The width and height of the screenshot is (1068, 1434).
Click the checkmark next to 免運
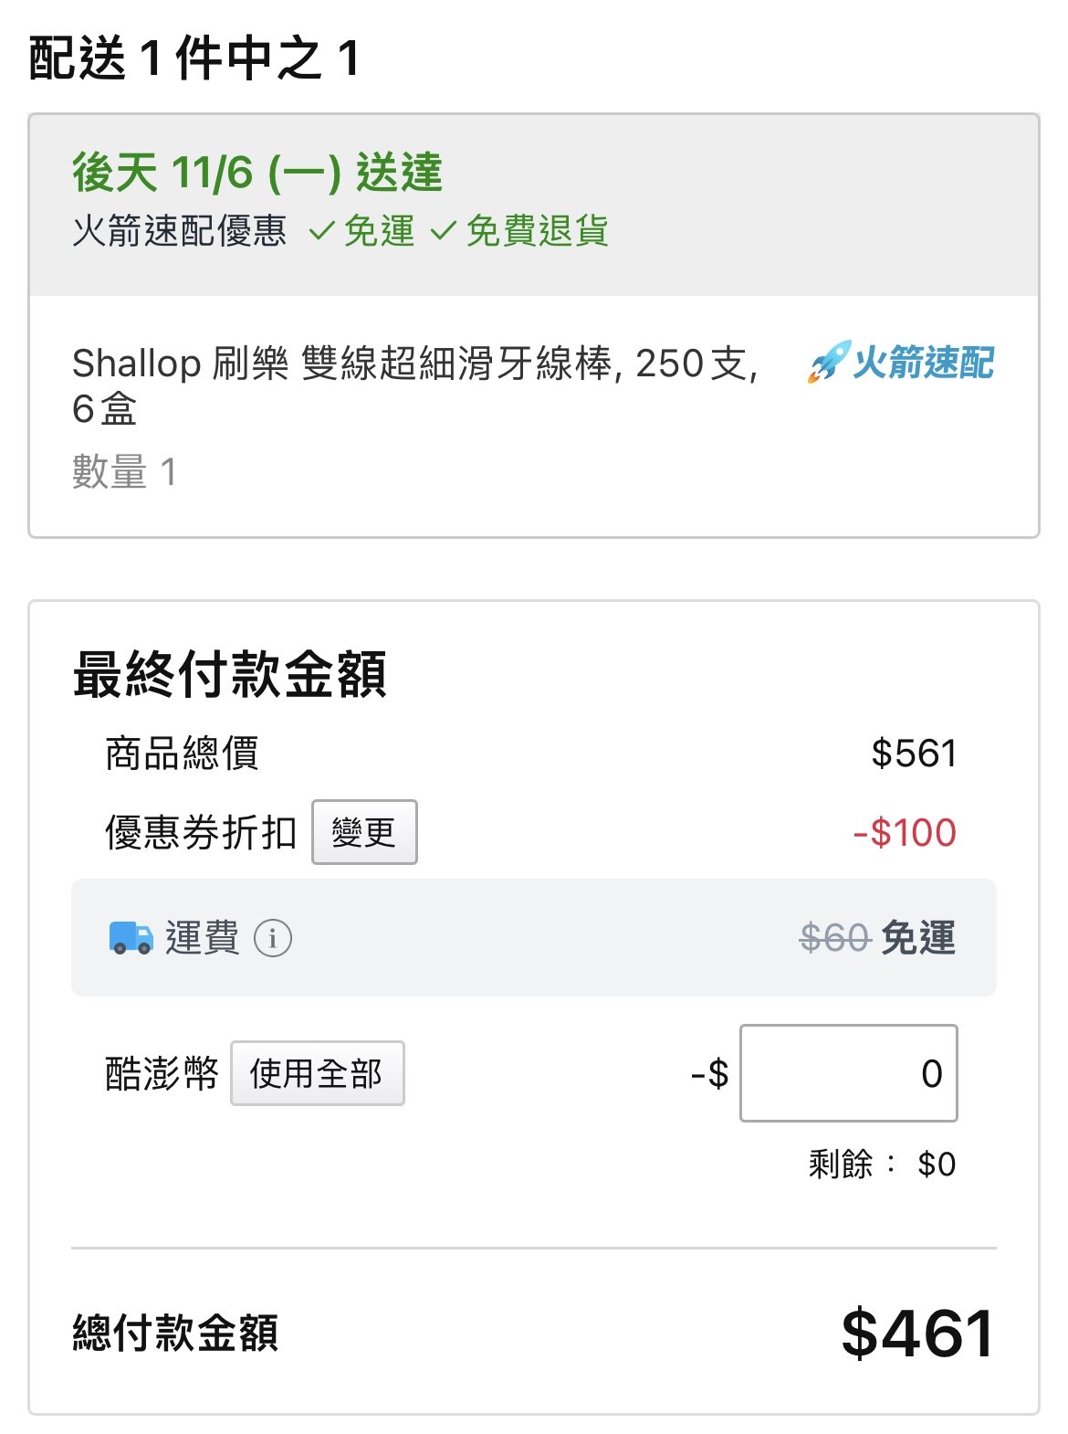321,231
